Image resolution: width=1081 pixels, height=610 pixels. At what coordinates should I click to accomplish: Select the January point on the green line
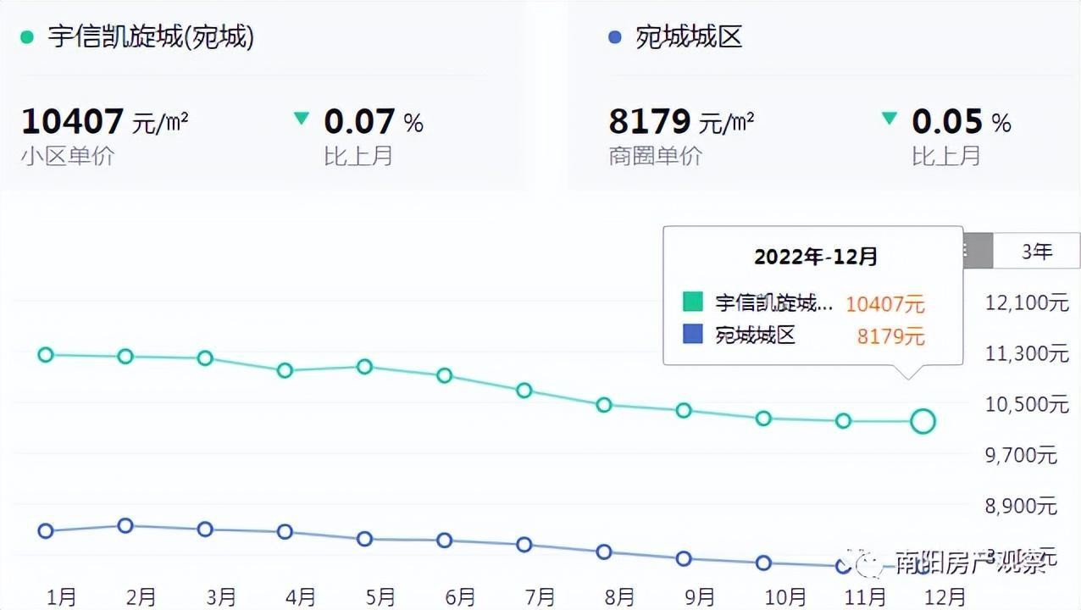47,354
